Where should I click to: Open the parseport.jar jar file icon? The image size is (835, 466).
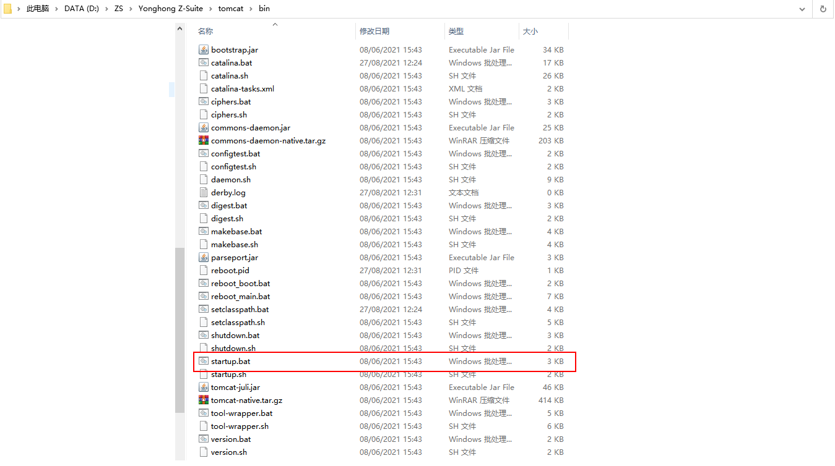pos(204,257)
